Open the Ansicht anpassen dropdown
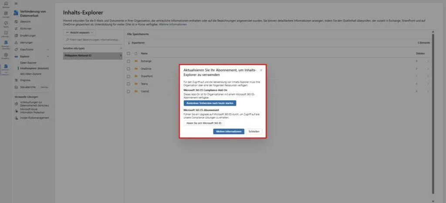Screen dimensions: 446x203 pos(80,32)
